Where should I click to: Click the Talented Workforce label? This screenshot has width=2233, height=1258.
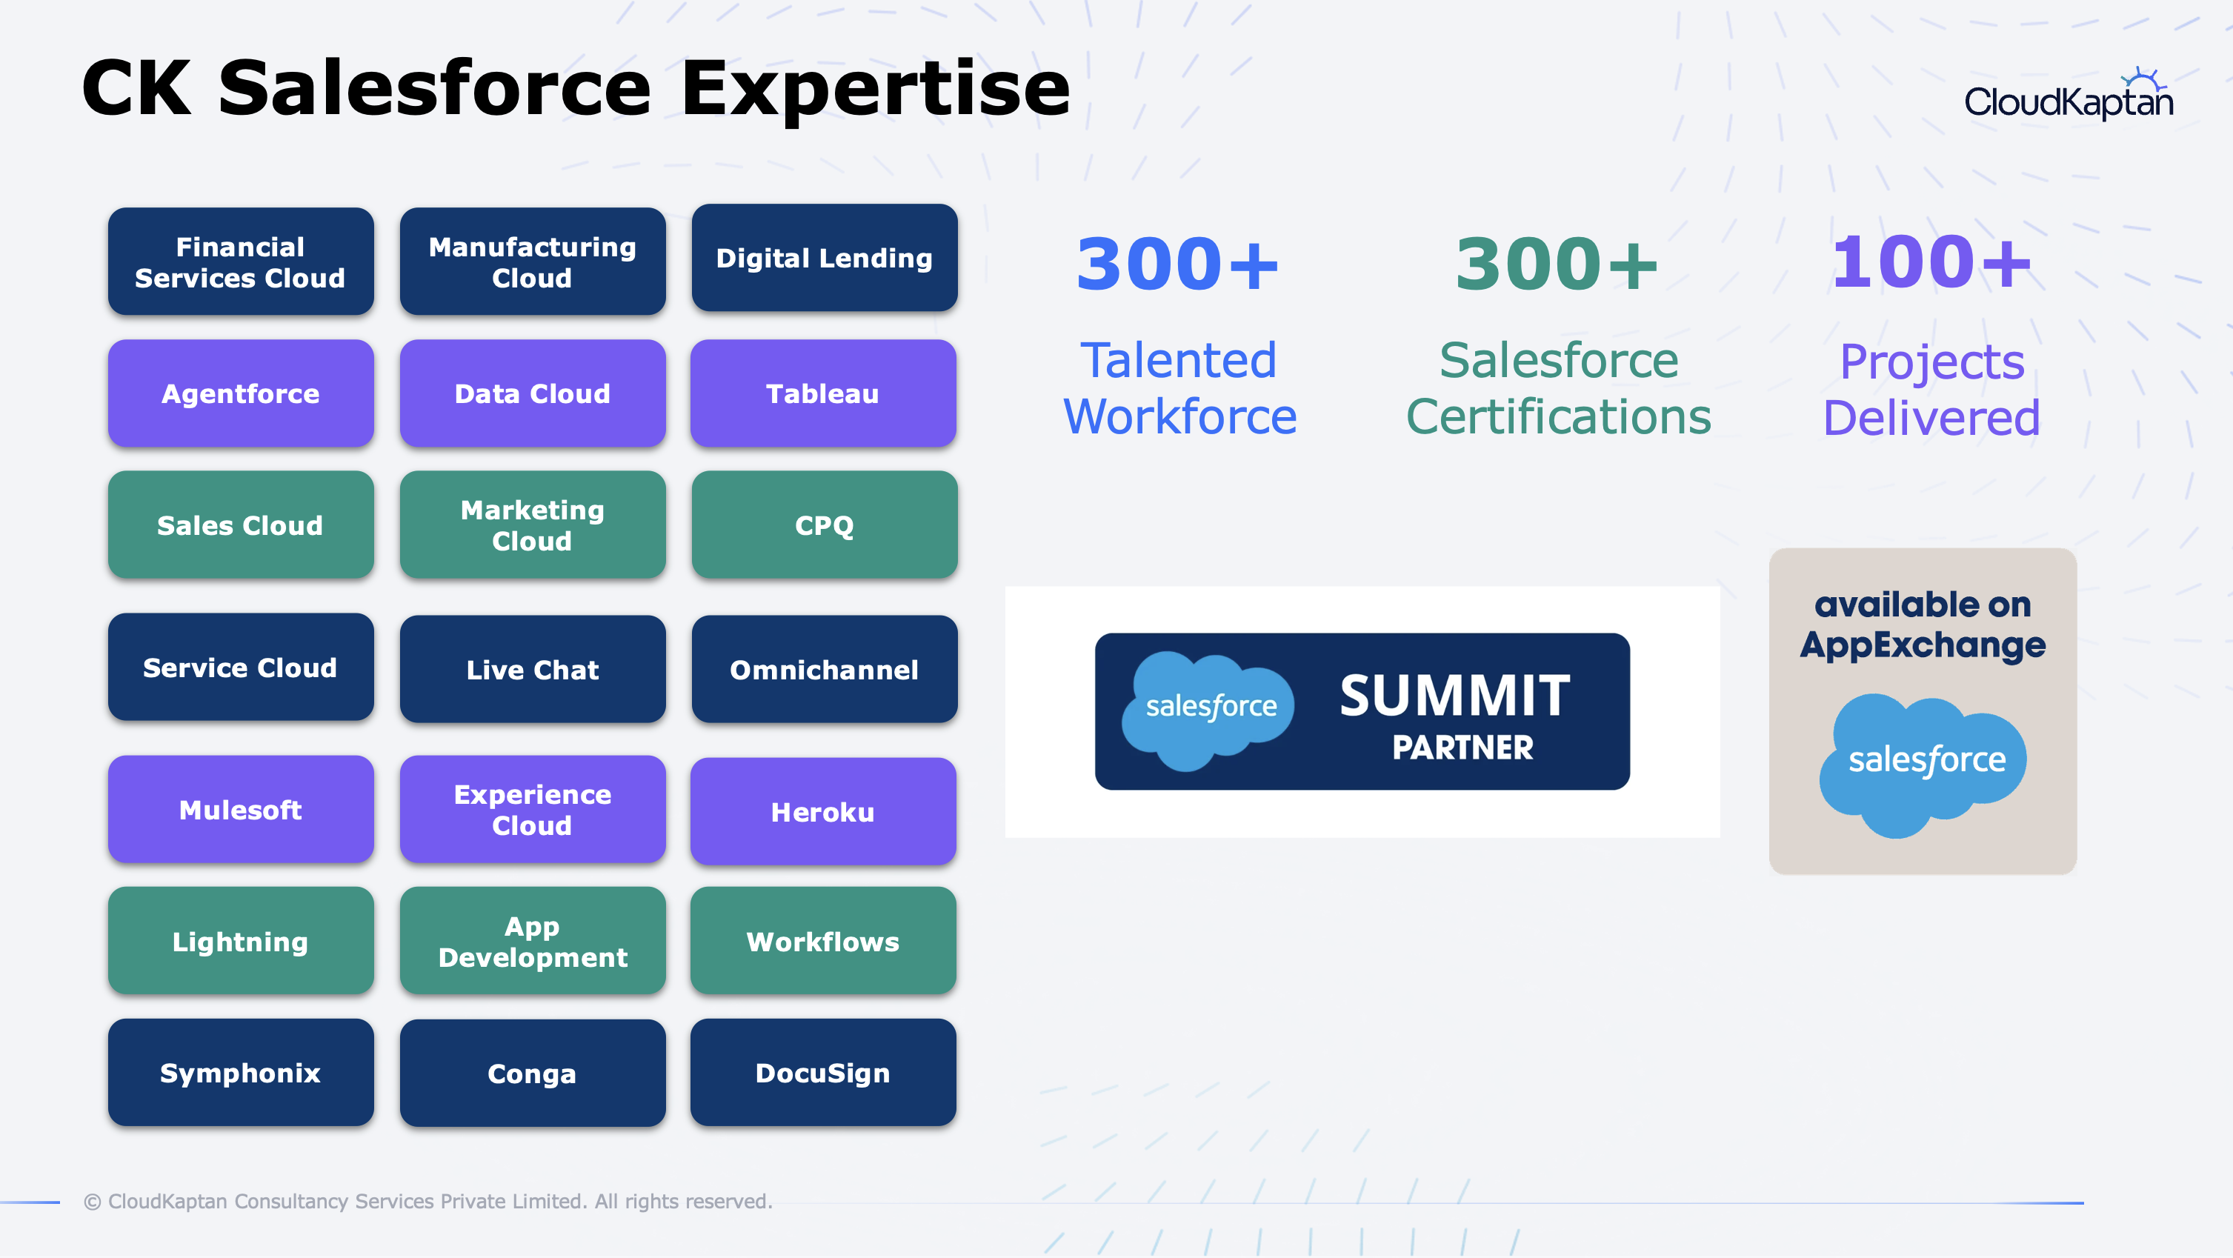(x=1179, y=388)
